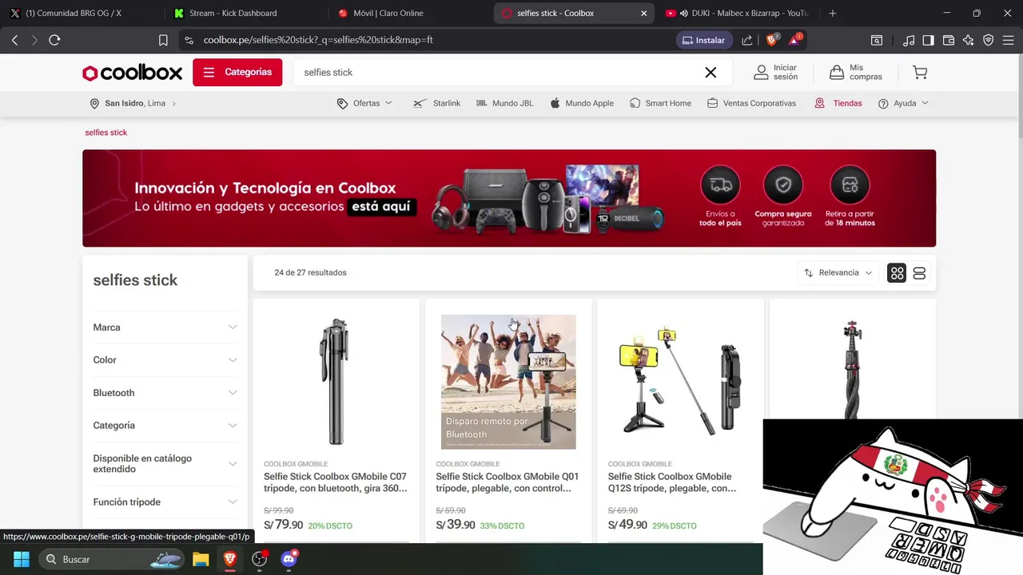Click the Coolbox logo
Screen dimensions: 1023x575
click(x=133, y=73)
